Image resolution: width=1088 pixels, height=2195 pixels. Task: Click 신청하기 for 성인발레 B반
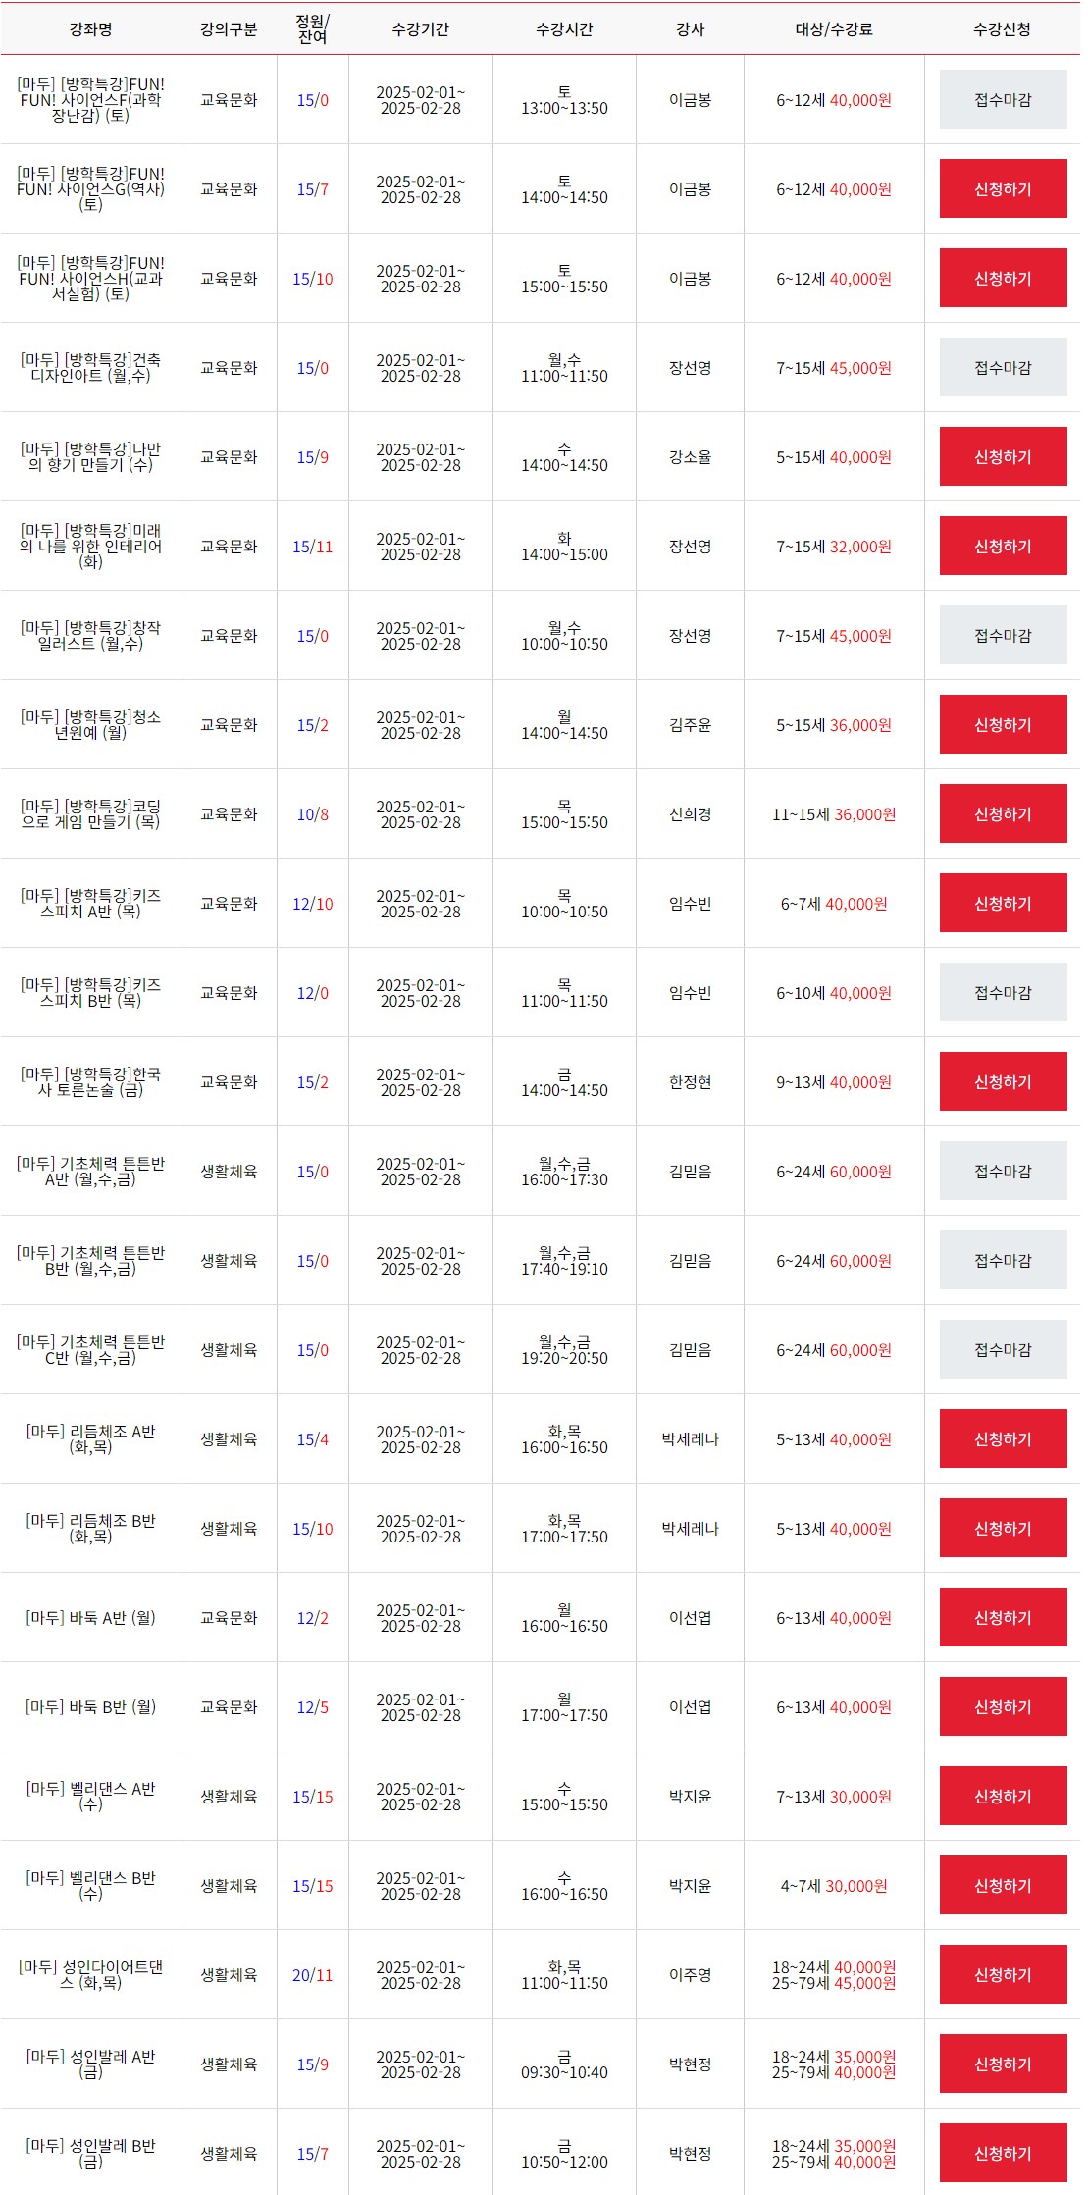click(x=1003, y=2153)
